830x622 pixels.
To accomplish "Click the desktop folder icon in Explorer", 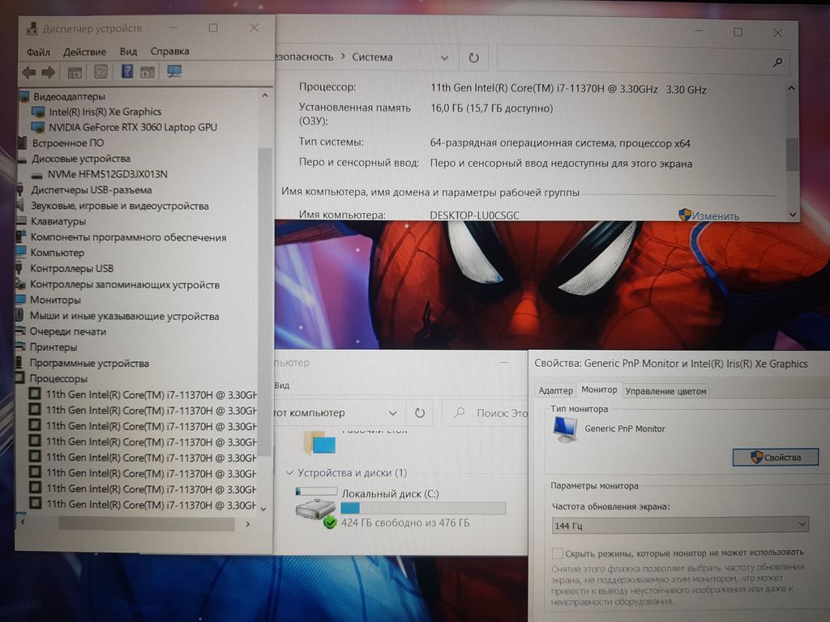I will pyautogui.click(x=319, y=443).
